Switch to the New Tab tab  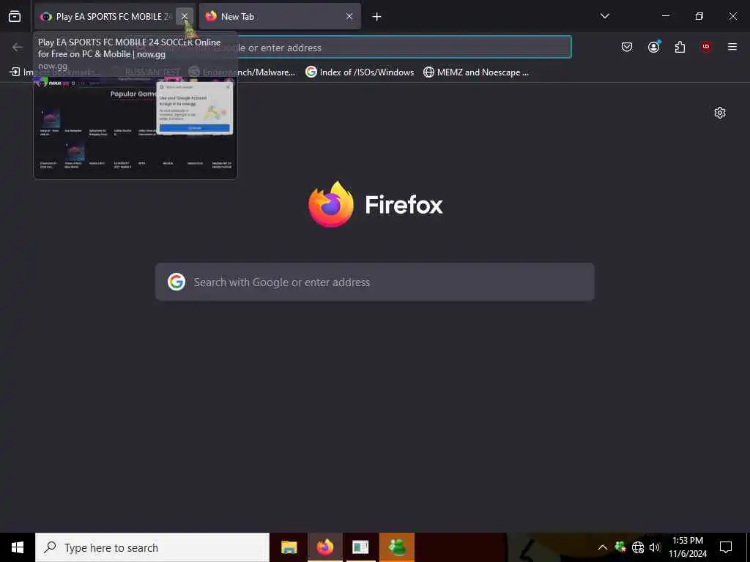click(x=280, y=16)
